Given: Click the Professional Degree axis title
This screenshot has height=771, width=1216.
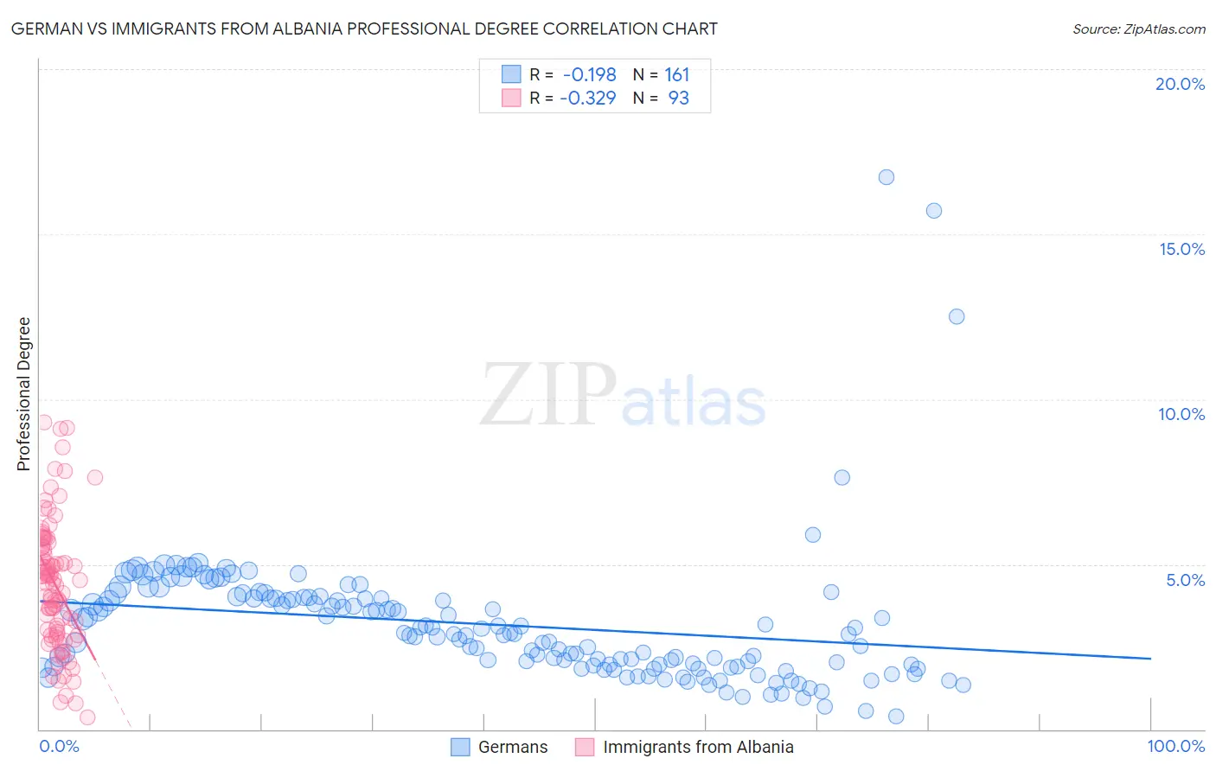Looking at the screenshot, I should point(24,394).
